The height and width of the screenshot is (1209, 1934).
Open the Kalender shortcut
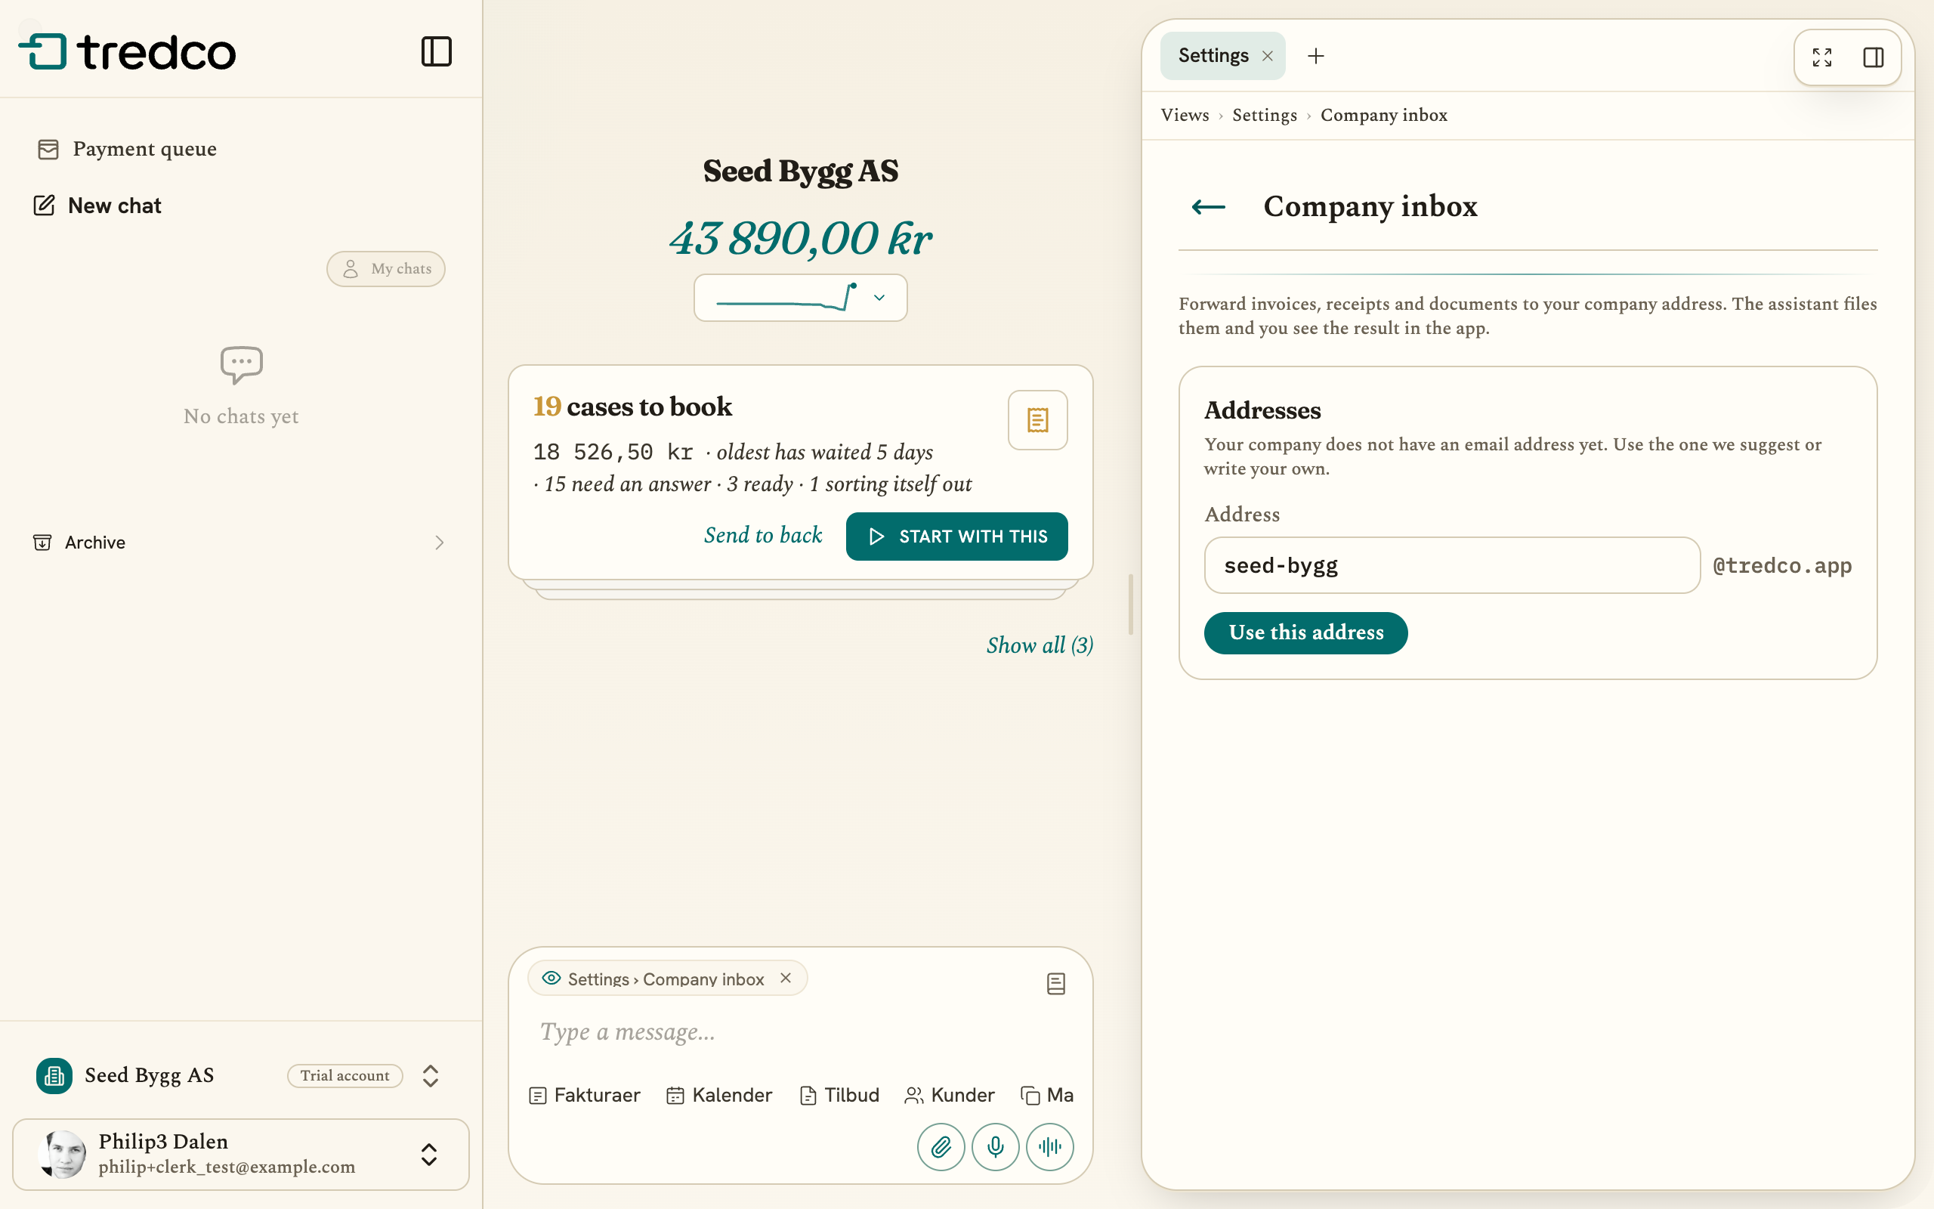(x=719, y=1095)
